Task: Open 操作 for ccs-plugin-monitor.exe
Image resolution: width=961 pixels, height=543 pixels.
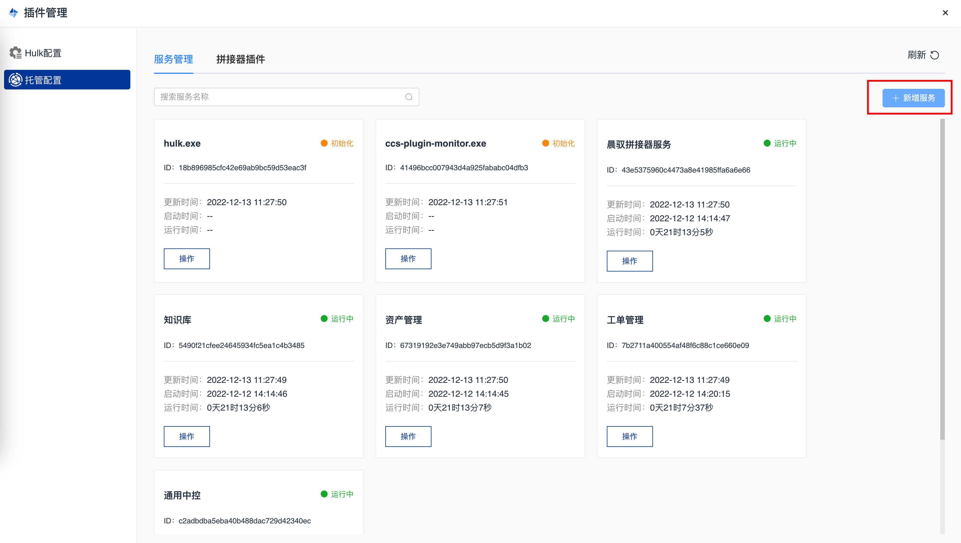Action: click(x=408, y=259)
